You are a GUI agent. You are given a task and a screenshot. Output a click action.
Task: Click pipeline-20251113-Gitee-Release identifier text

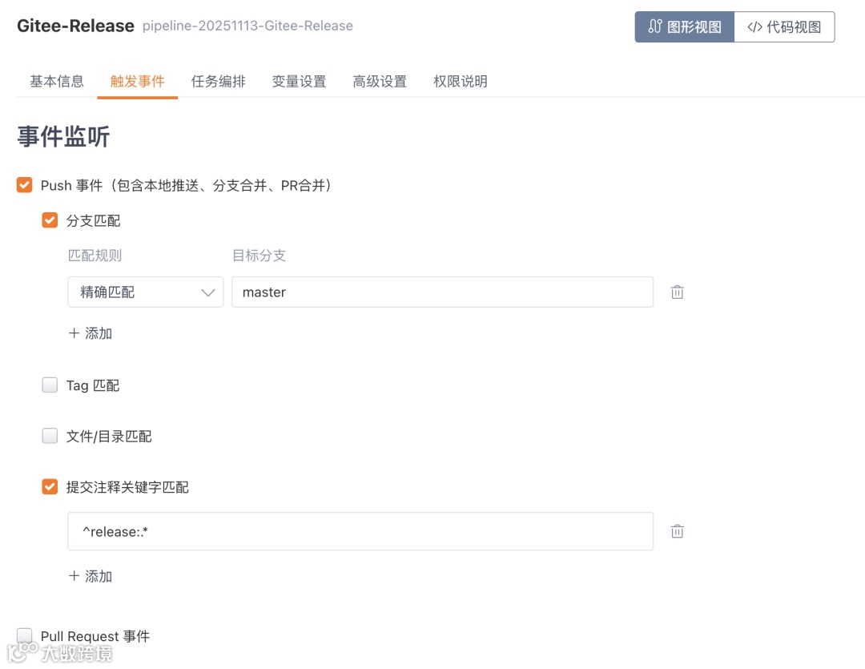(x=247, y=26)
